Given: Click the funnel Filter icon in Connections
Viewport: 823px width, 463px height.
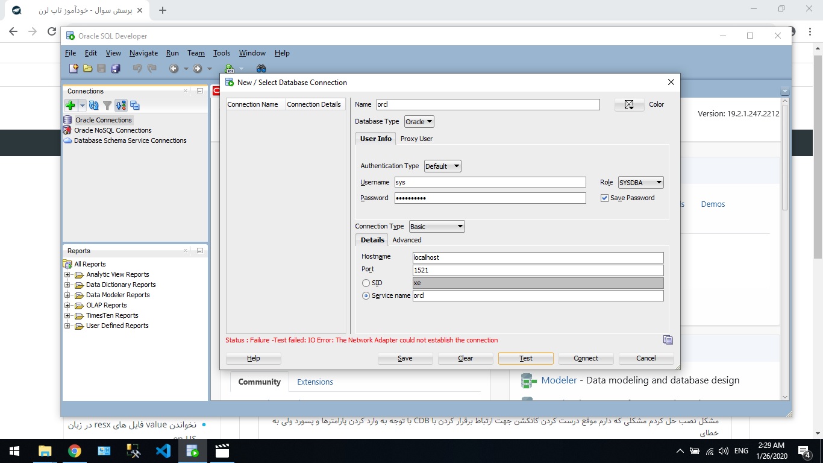Looking at the screenshot, I should point(107,106).
